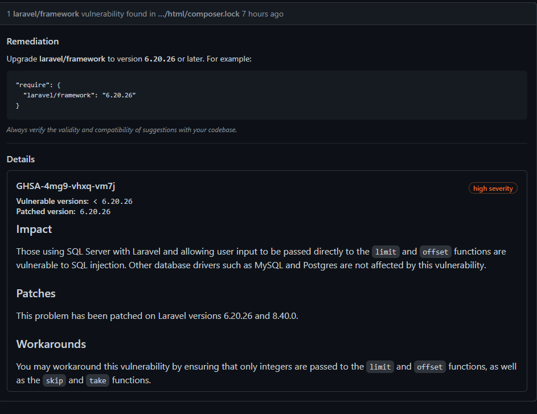Image resolution: width=537 pixels, height=414 pixels.
Task: Click the Workarounds section heading
Action: (51, 345)
